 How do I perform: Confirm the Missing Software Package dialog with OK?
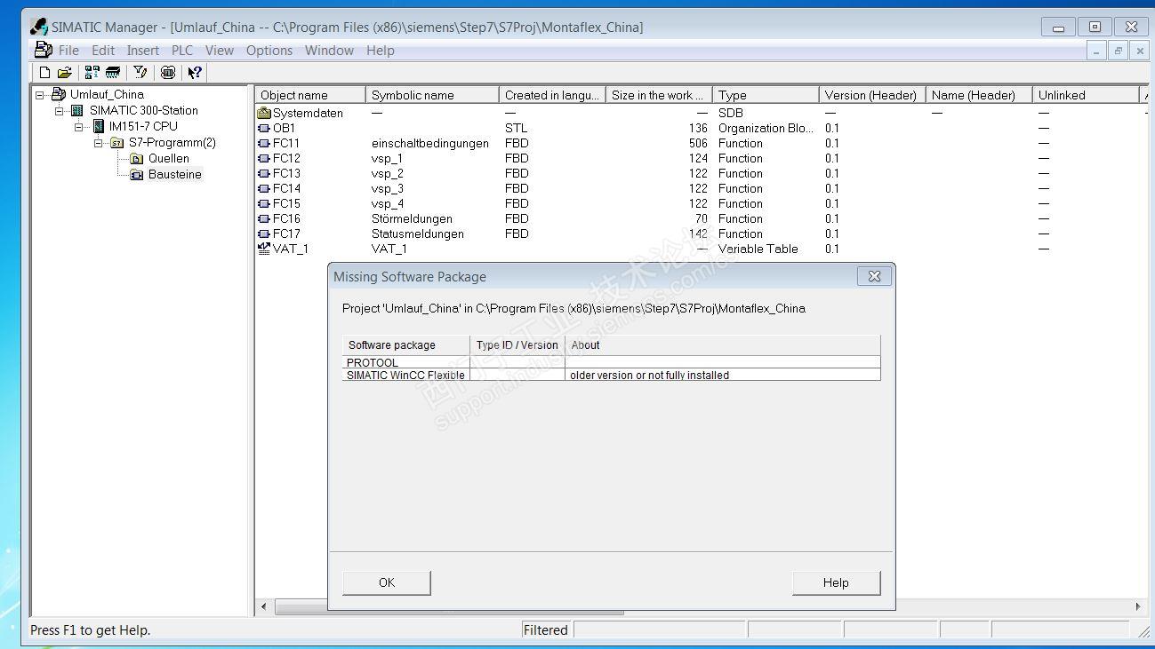coord(387,582)
